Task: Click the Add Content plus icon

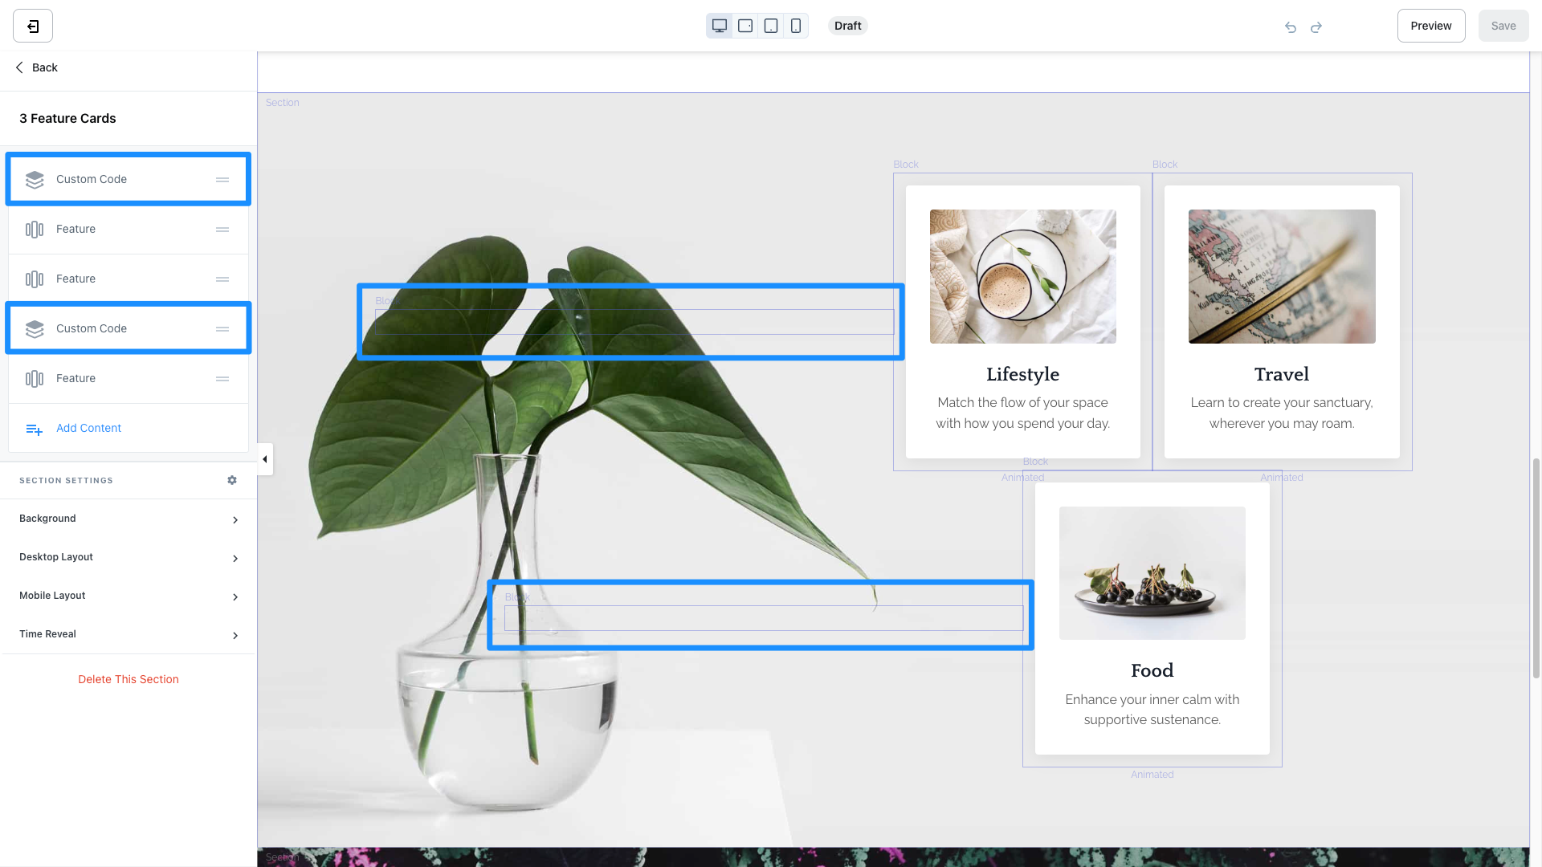Action: pyautogui.click(x=34, y=429)
